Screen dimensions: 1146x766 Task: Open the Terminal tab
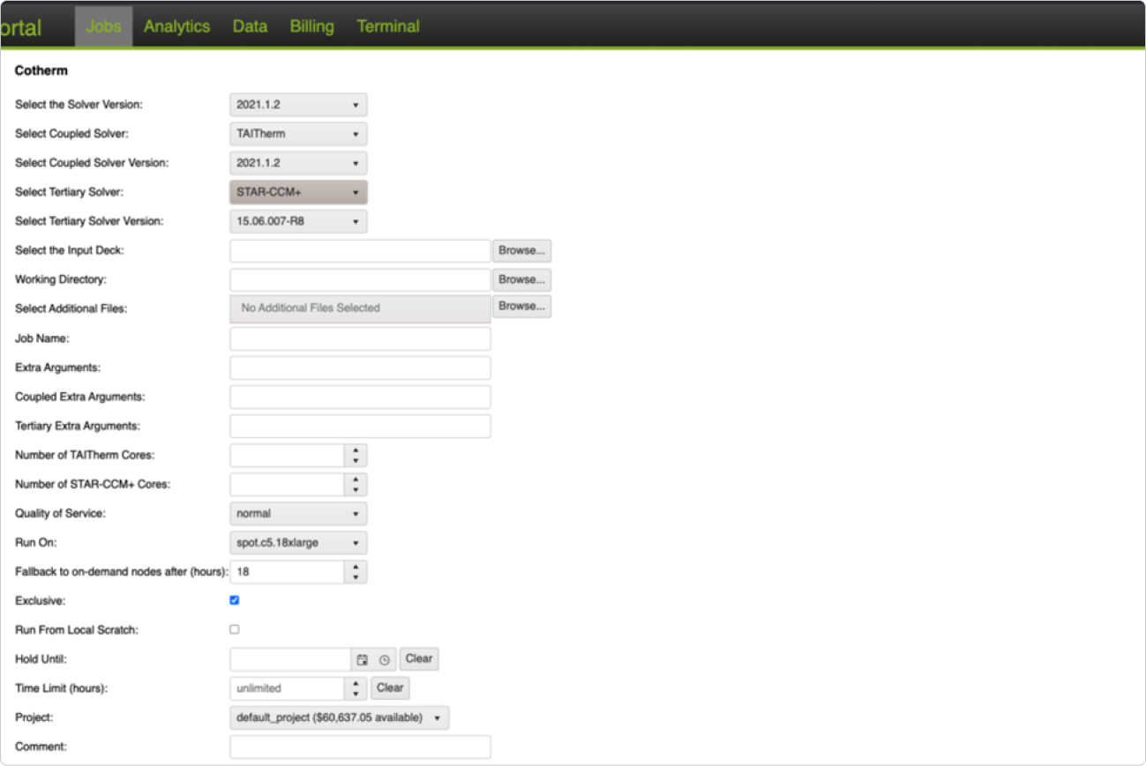tap(387, 26)
